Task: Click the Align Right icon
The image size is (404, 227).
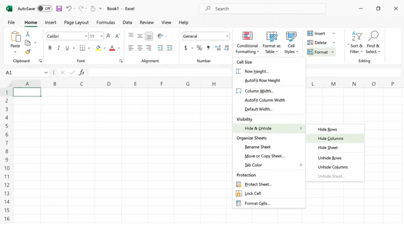Action: tap(149, 48)
